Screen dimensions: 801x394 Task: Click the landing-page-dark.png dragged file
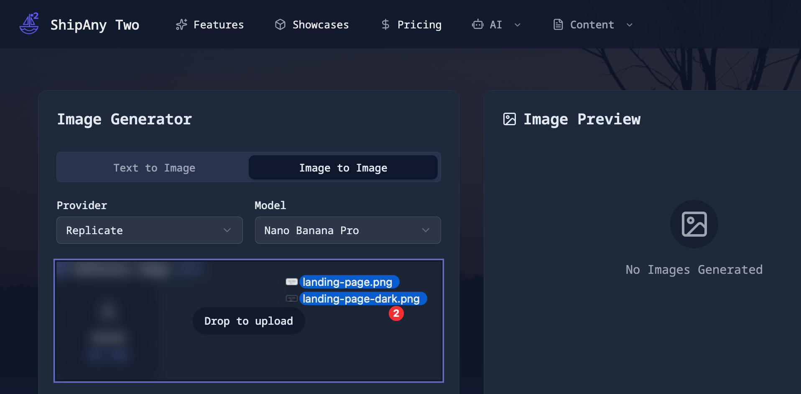pos(361,299)
